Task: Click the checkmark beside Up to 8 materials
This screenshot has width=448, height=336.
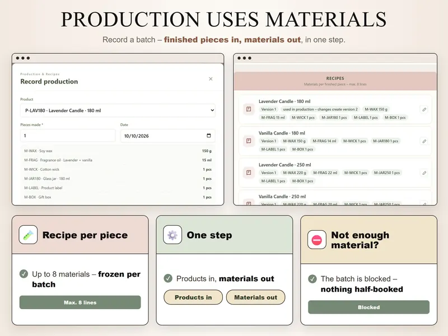Action: coord(24,274)
